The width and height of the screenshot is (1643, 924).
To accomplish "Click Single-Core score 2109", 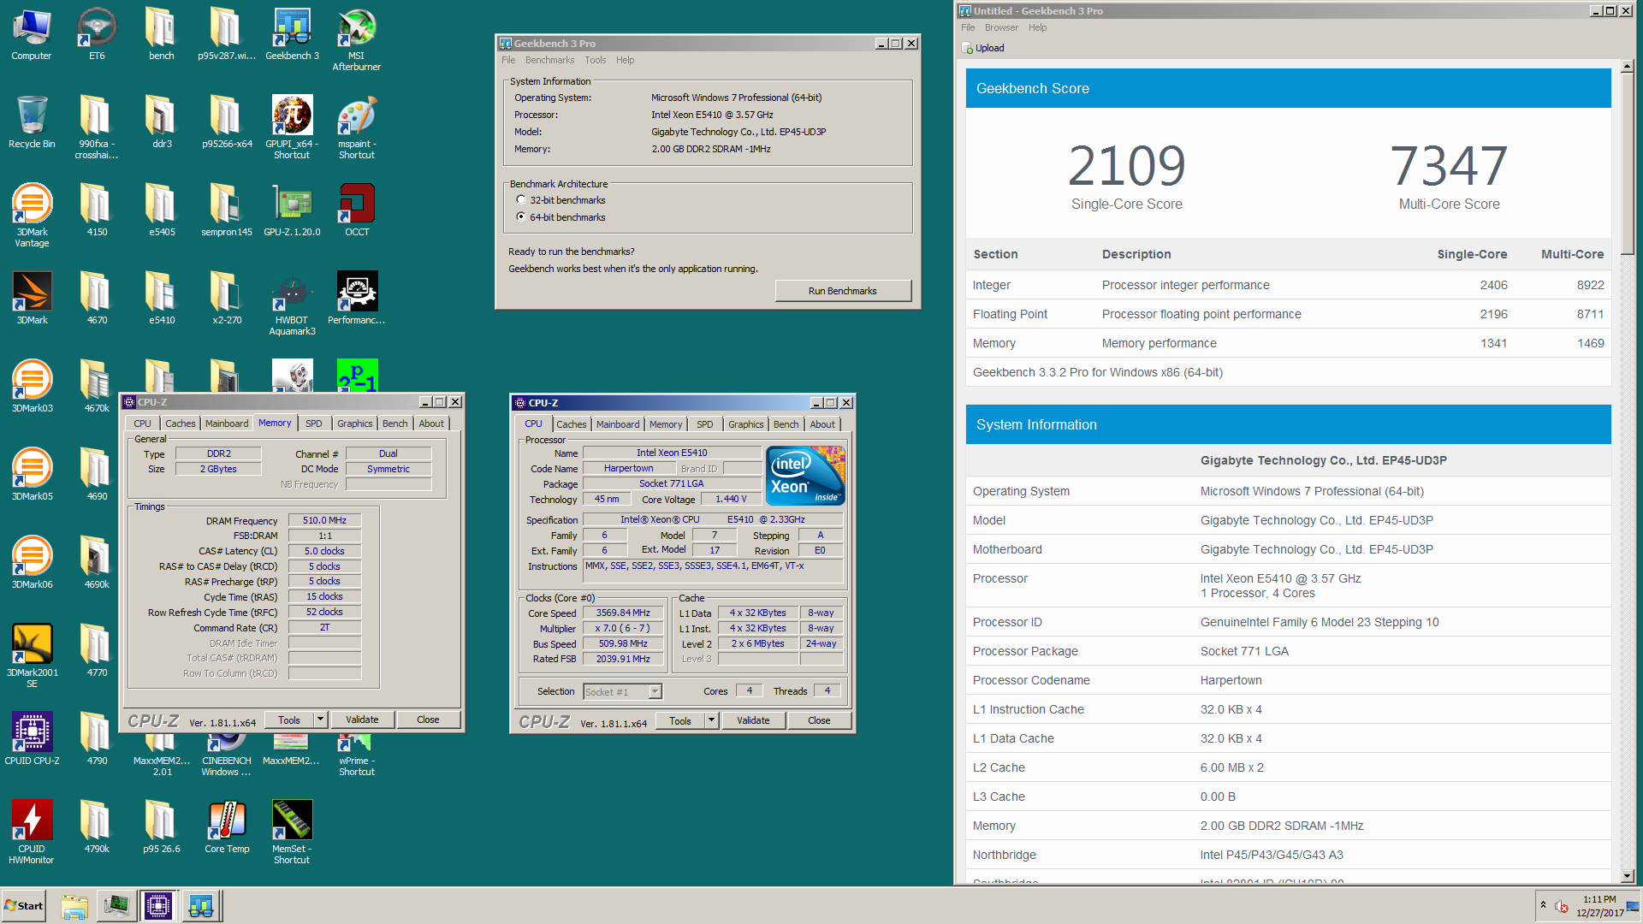I will pyautogui.click(x=1126, y=165).
